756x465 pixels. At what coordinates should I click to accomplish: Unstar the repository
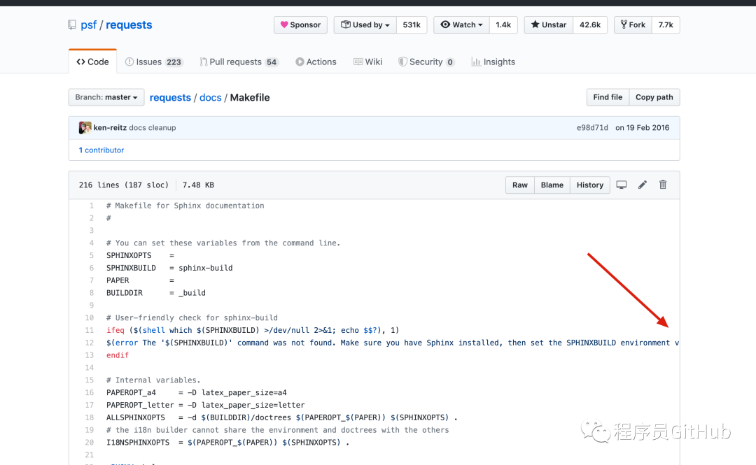click(549, 24)
